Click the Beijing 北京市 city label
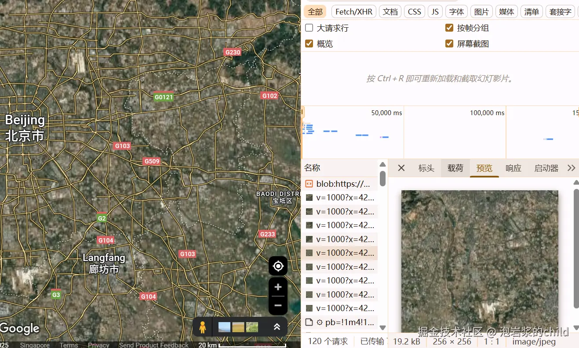This screenshot has width=579, height=348. 25,128
